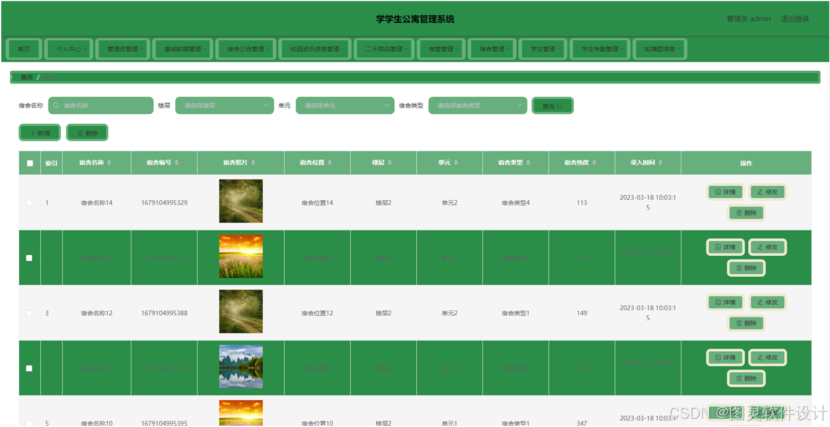Click 删除 trash button in 宿舍名称14 row
Screen dimensions: 830x427
746,213
